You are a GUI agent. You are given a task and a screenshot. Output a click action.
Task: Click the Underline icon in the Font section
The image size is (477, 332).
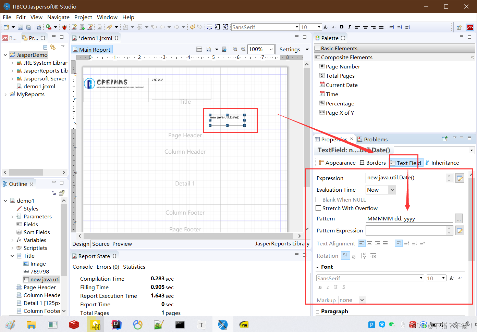336,287
